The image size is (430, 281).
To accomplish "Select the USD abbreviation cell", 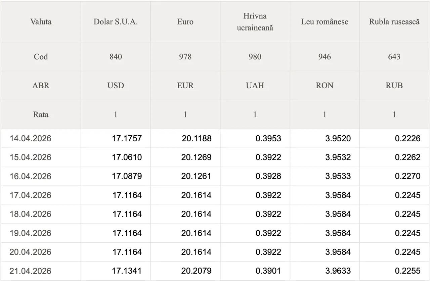I will coord(116,86).
